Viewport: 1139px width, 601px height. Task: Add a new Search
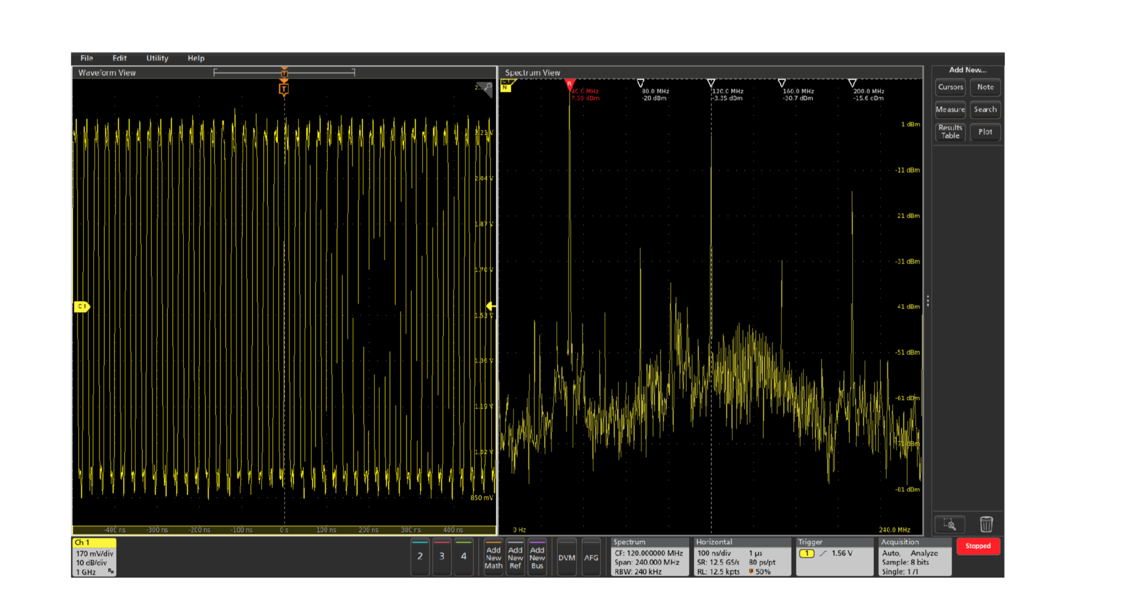click(985, 110)
